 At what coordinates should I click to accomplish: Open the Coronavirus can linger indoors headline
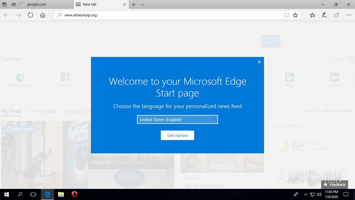(128, 158)
